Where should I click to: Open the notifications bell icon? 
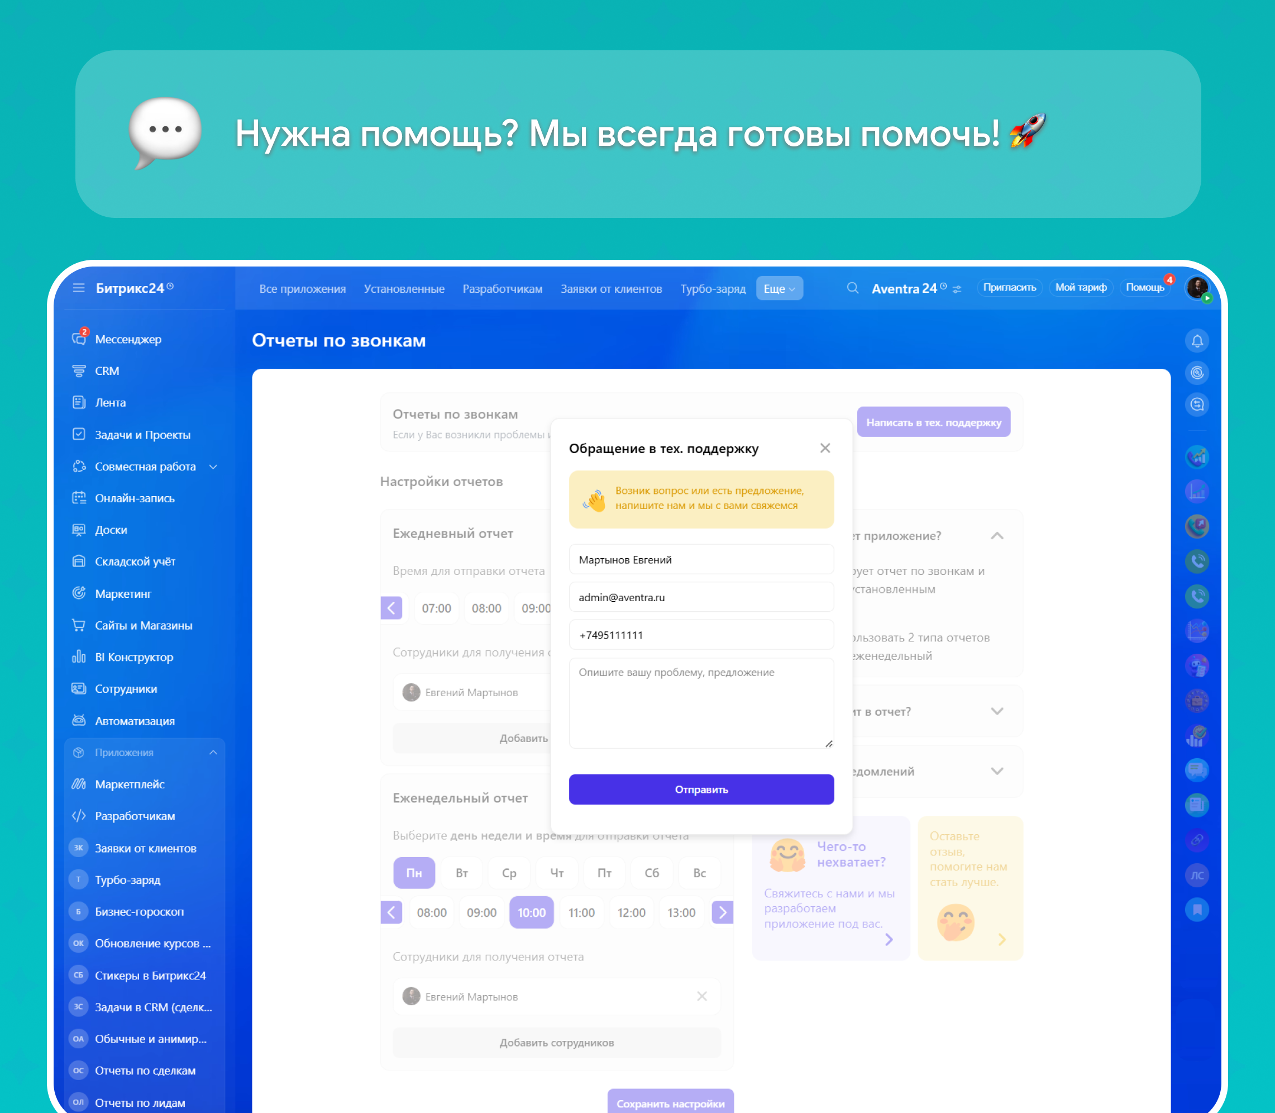[x=1196, y=340]
